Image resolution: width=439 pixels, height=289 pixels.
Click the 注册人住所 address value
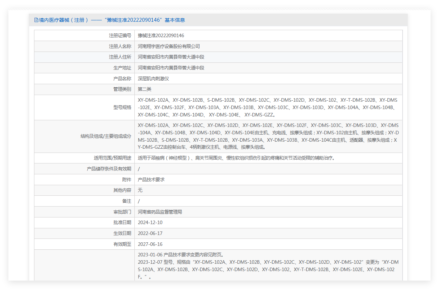tap(171, 57)
